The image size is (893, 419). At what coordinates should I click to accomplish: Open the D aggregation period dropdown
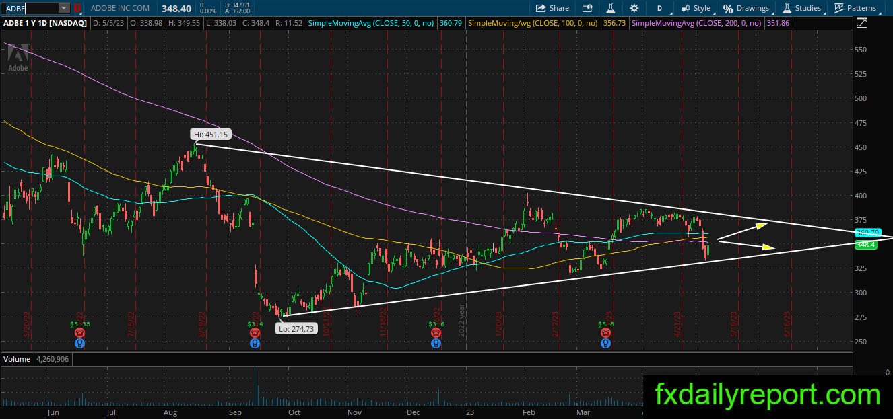(659, 8)
